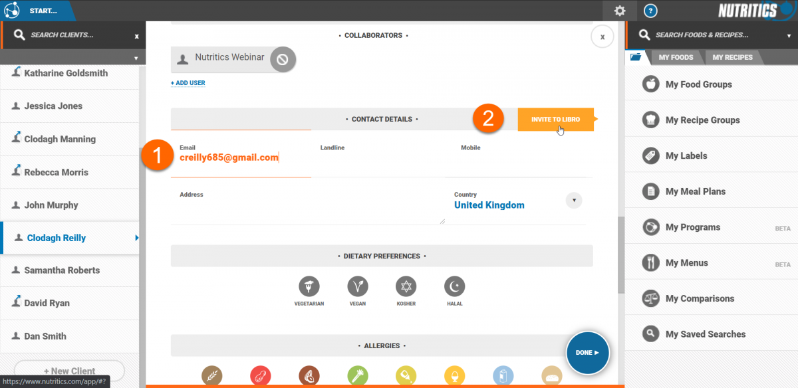Screen dimensions: 798x388
Task: Open My Comparisons scales icon
Action: 650,298
